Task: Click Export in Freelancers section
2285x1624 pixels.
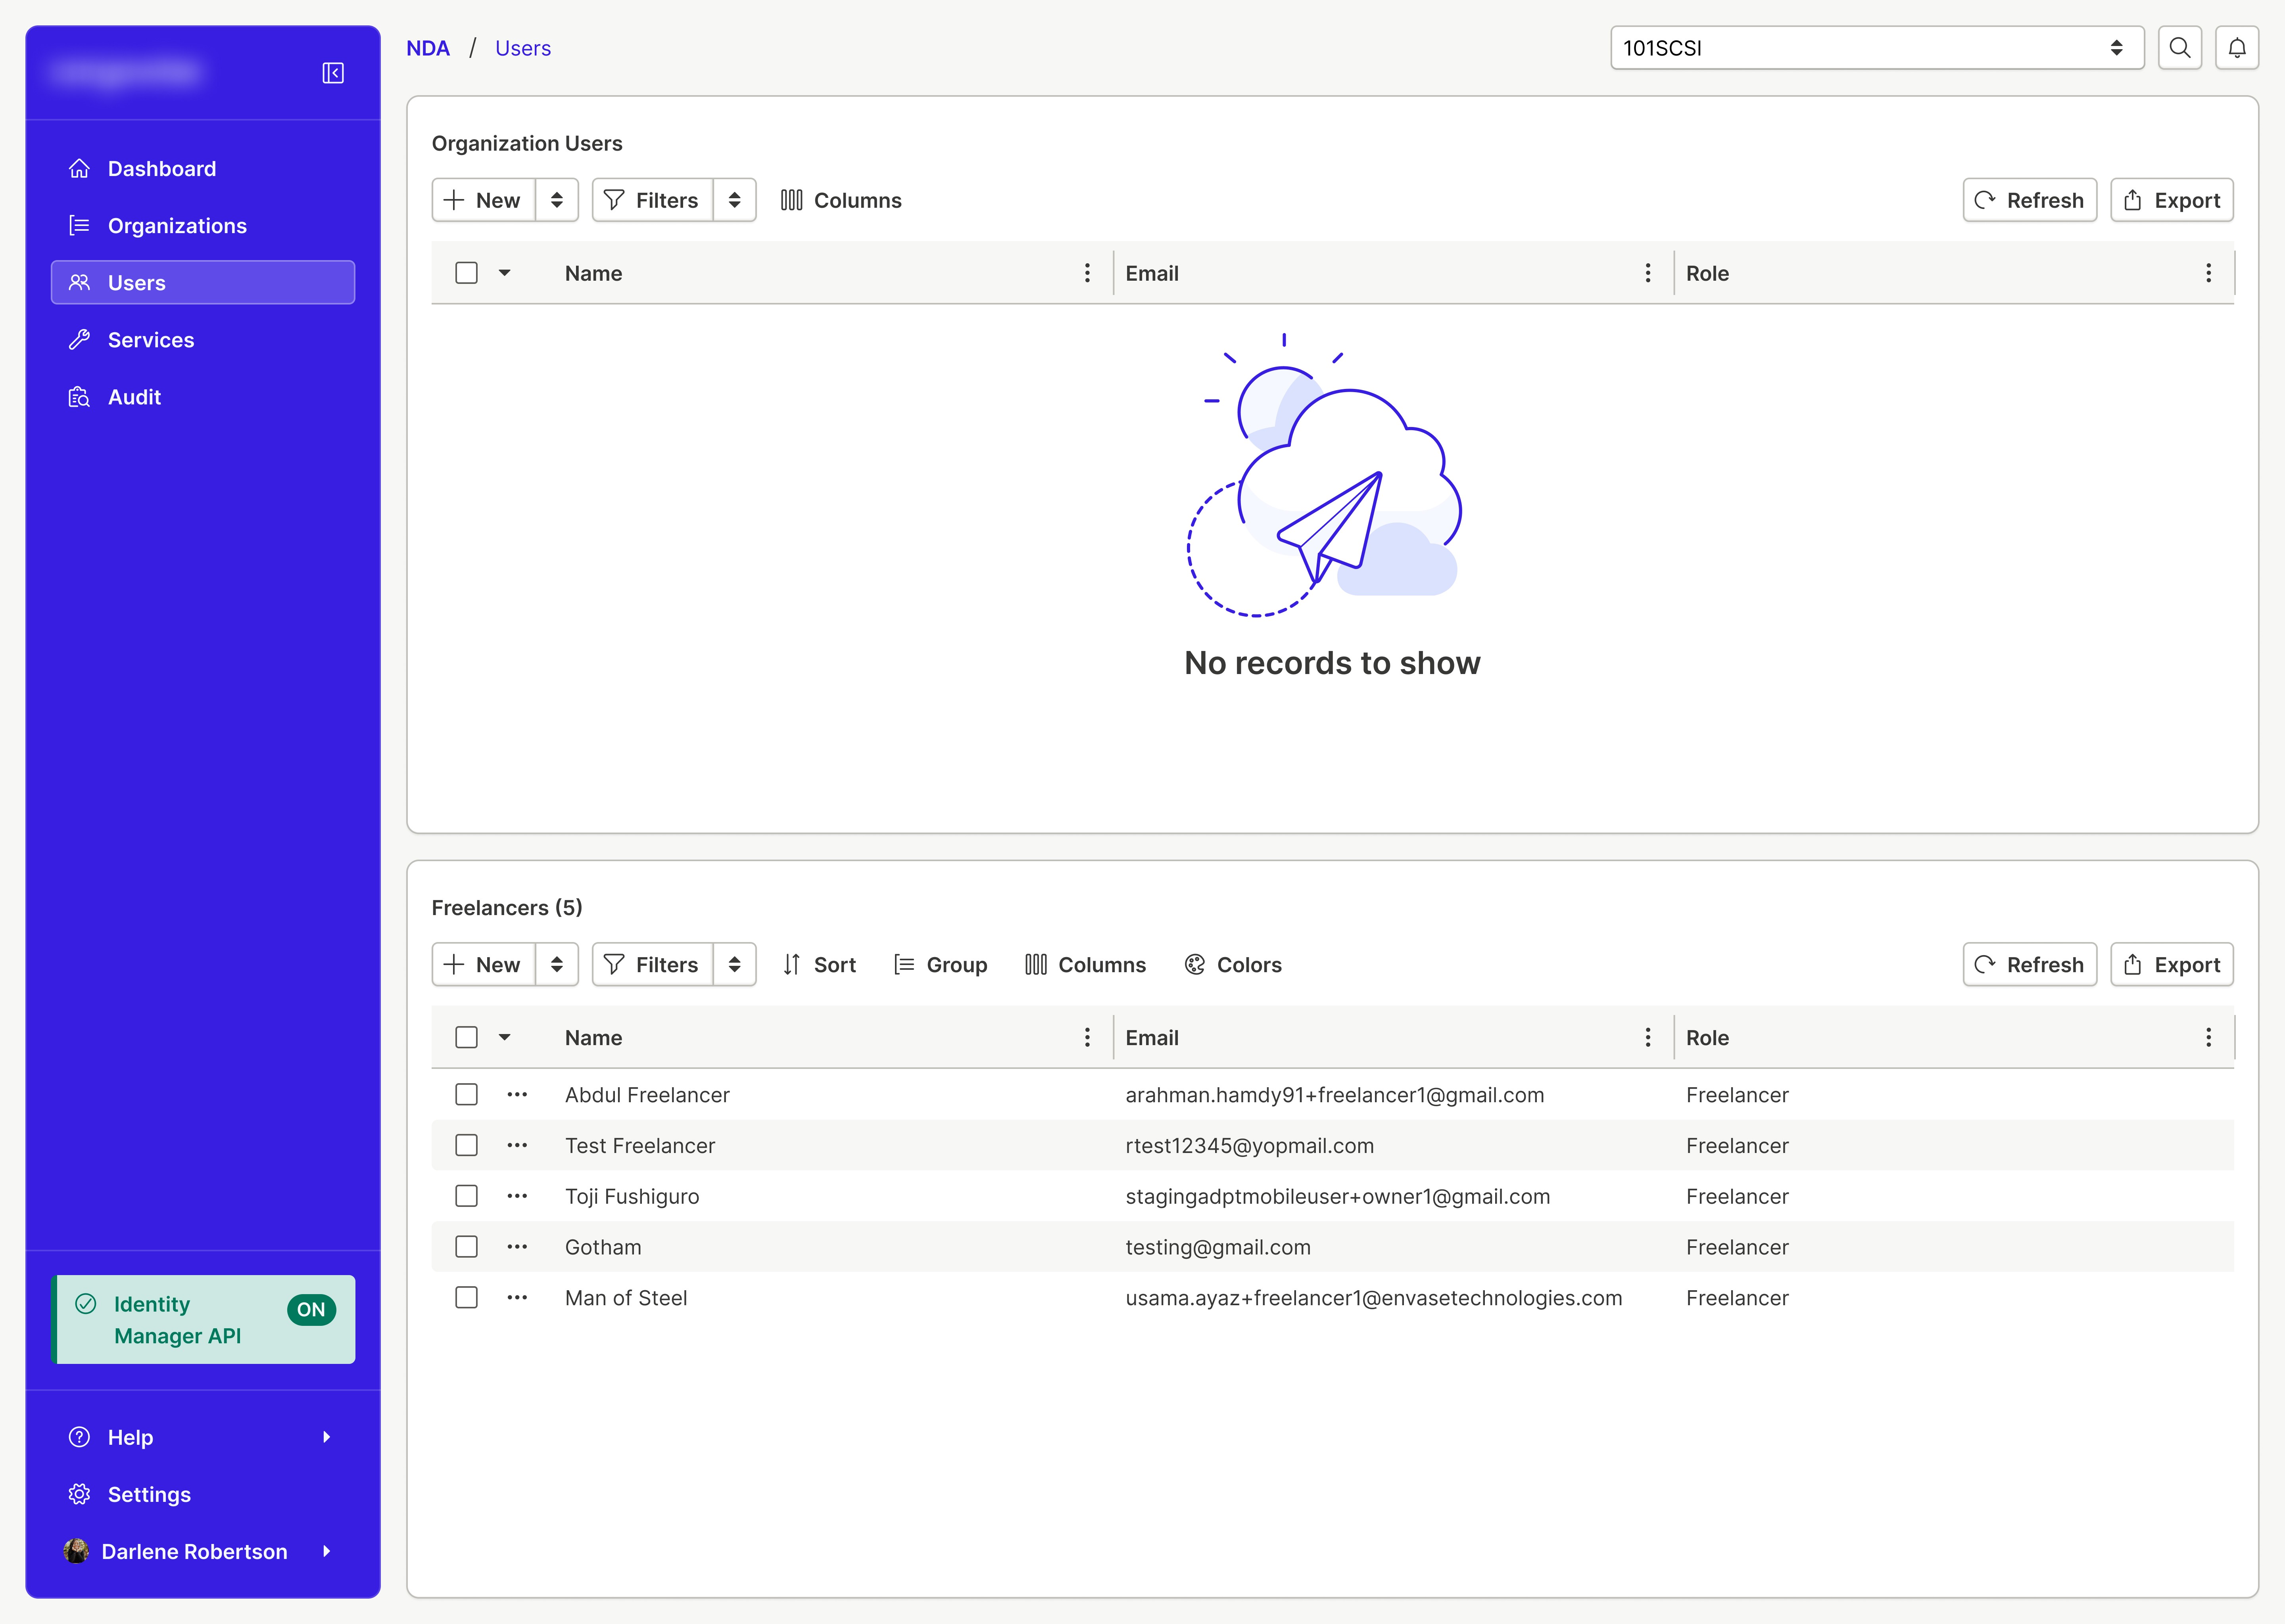Action: [x=2171, y=964]
